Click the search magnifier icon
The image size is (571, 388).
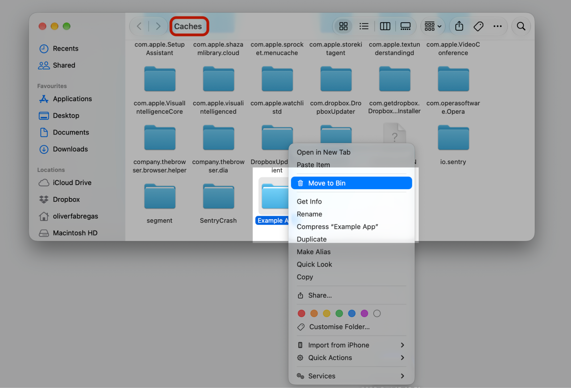pyautogui.click(x=521, y=26)
